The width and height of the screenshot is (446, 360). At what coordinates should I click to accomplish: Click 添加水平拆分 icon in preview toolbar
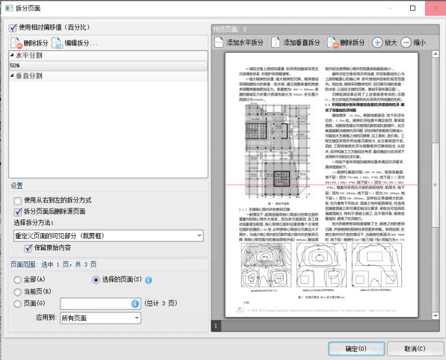tap(219, 43)
